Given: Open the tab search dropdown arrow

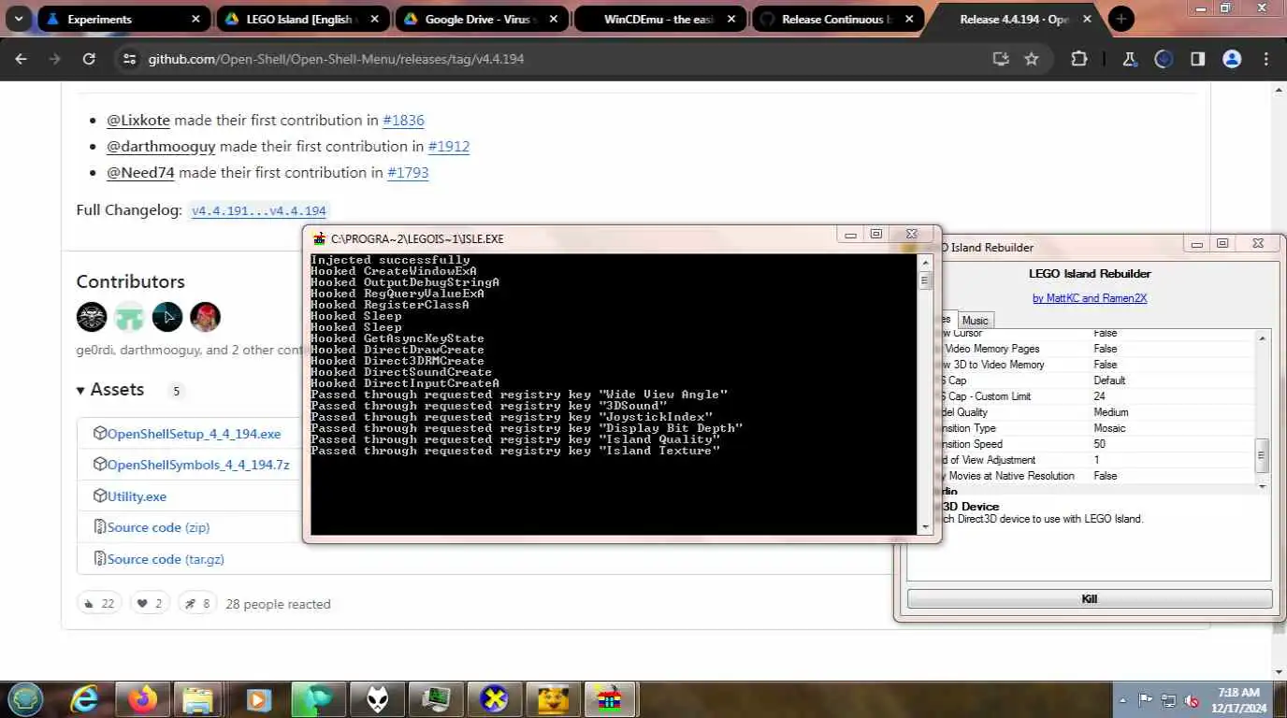Looking at the screenshot, I should [x=18, y=19].
